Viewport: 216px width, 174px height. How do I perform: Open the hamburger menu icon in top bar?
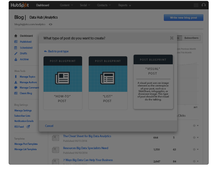(x=196, y=5)
